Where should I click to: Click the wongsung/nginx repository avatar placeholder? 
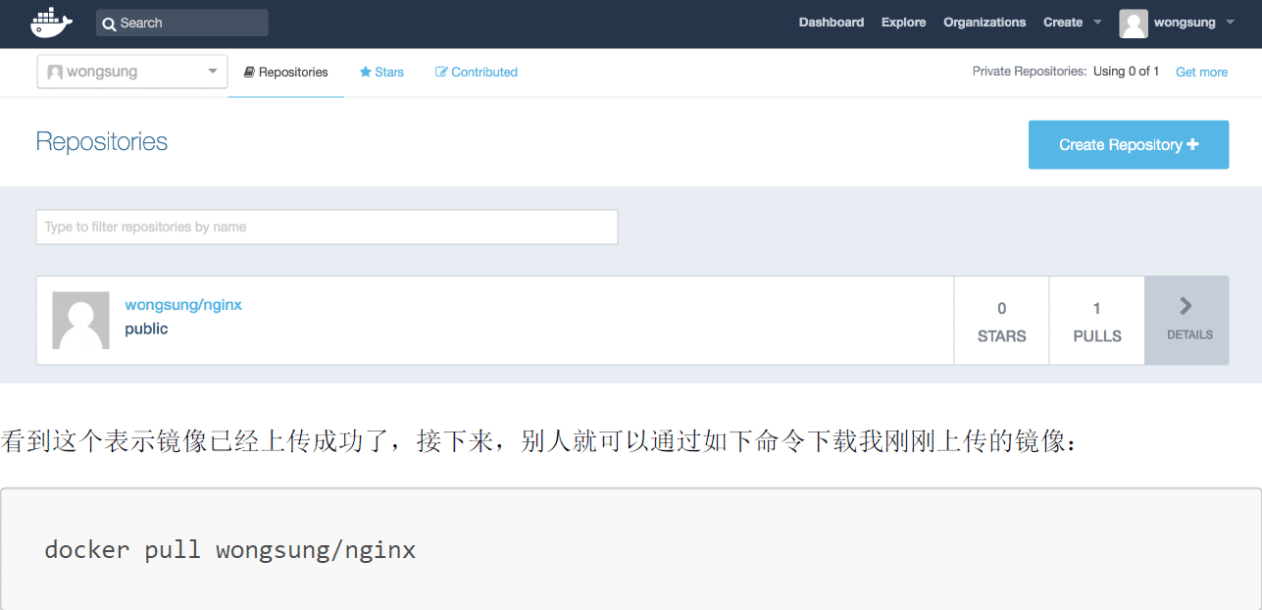coord(80,320)
